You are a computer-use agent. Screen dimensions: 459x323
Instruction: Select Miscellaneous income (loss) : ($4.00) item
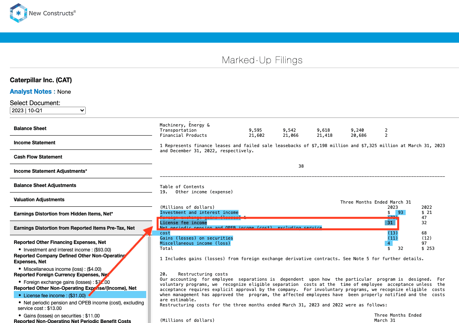pyautogui.click(x=62, y=269)
